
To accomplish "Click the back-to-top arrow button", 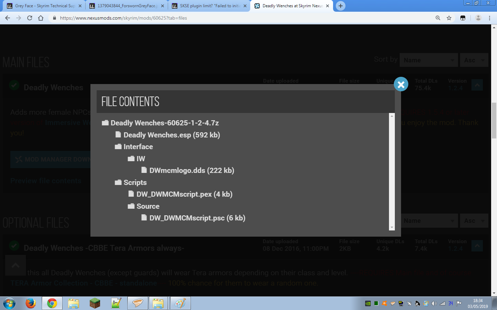I will coord(16,265).
